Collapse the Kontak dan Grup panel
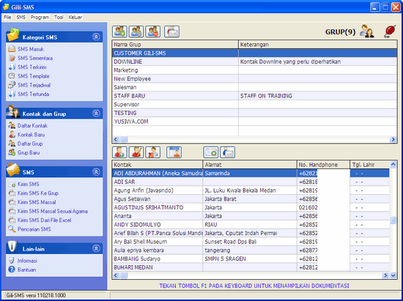Screen dimensions: 403x301 [x=96, y=114]
